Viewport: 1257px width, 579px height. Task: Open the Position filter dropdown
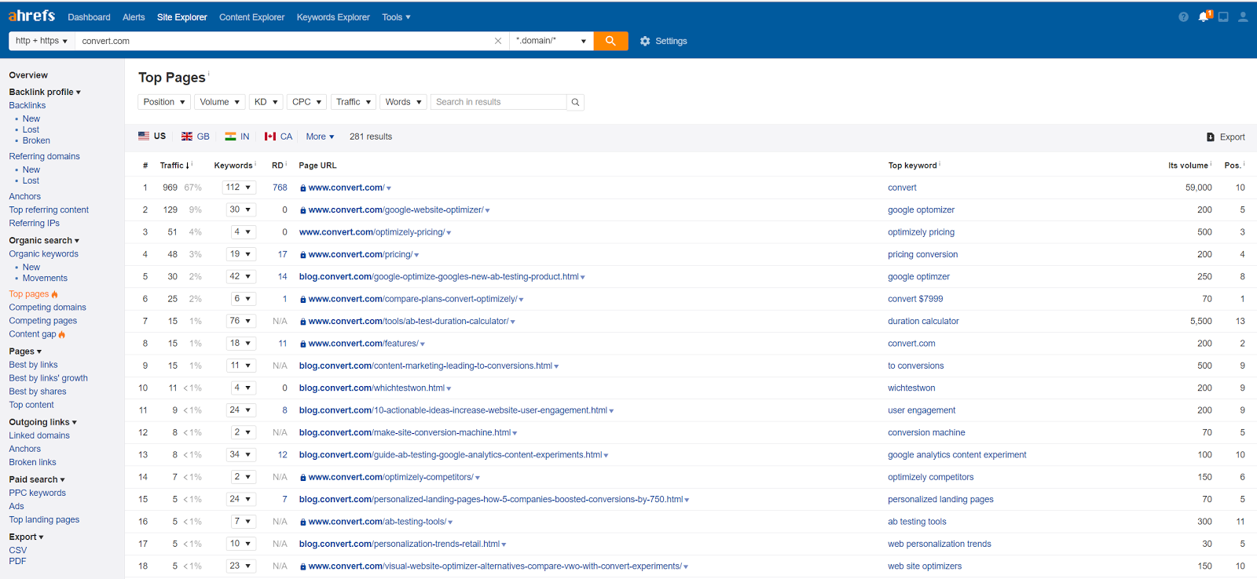pos(164,102)
